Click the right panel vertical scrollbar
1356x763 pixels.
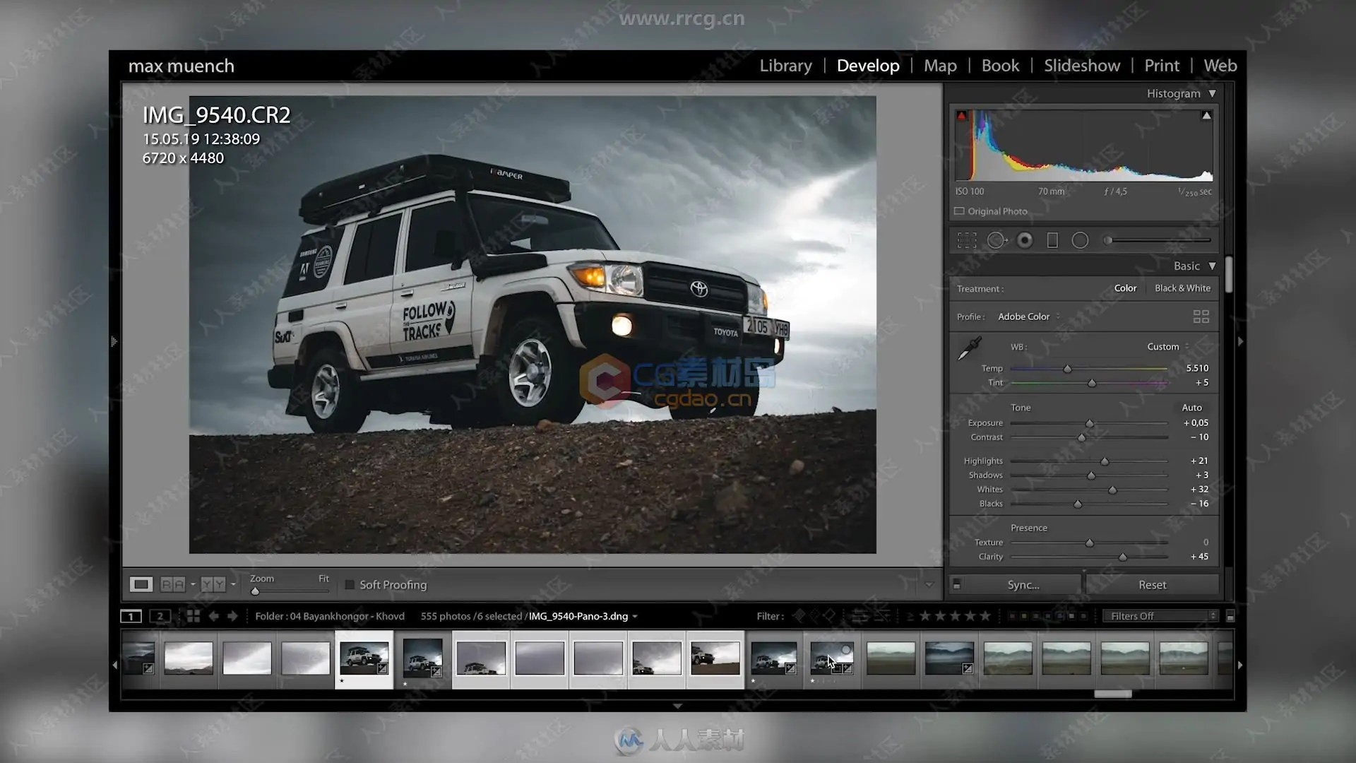tap(1229, 275)
